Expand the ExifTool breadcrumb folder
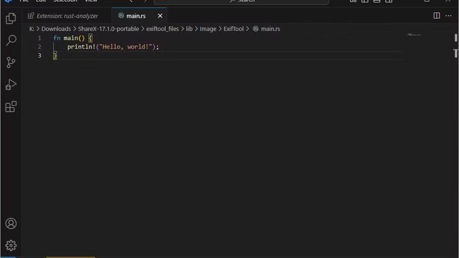Image resolution: width=459 pixels, height=258 pixels. (234, 29)
